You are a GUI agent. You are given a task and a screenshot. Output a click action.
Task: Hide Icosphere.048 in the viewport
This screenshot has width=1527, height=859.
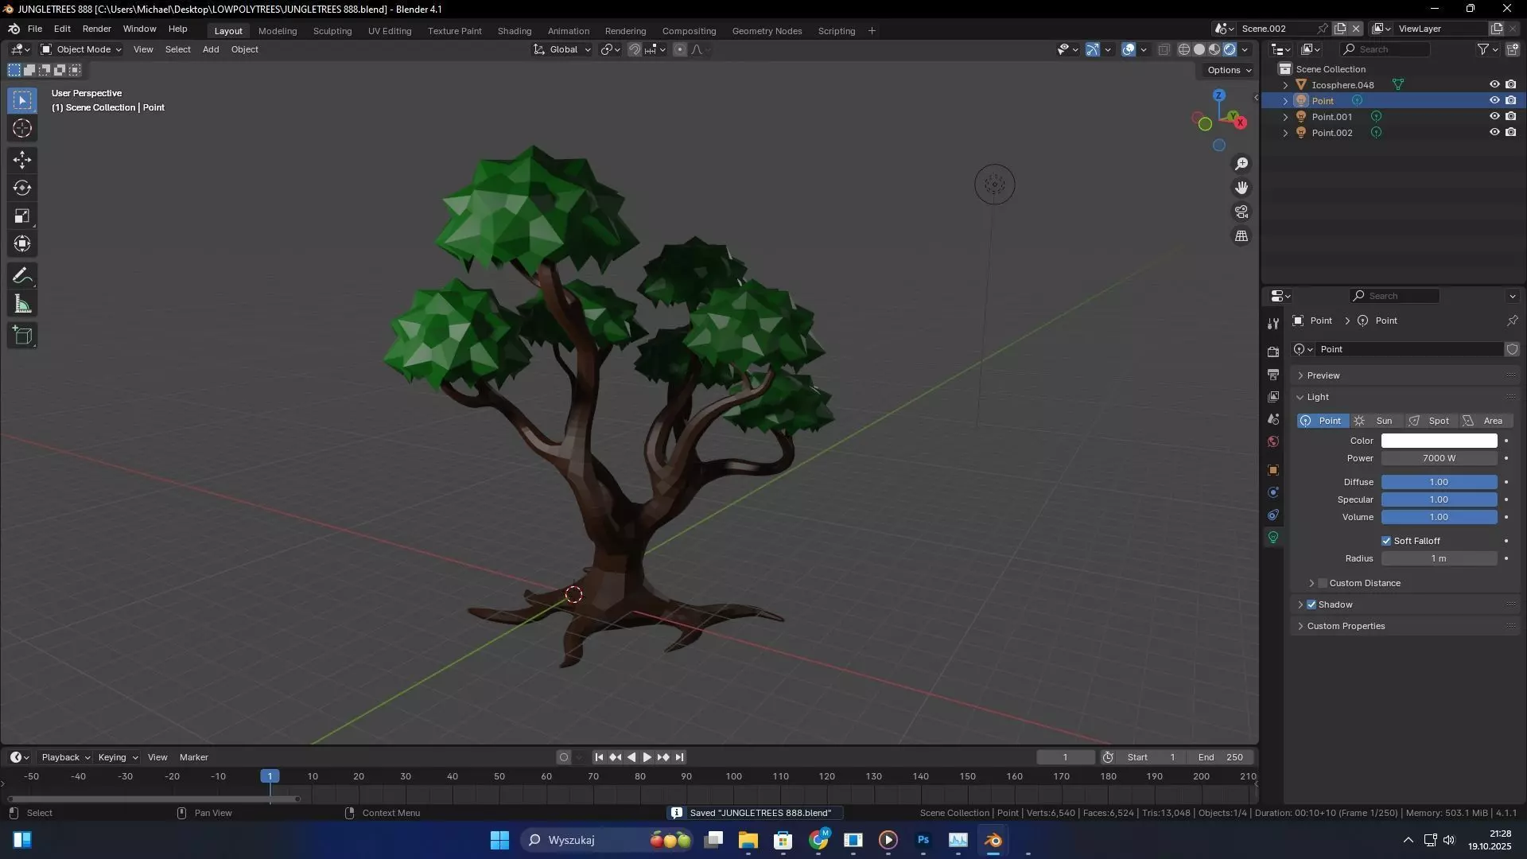click(1494, 84)
